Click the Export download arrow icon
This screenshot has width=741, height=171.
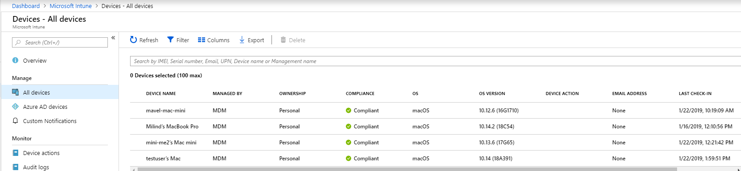242,40
